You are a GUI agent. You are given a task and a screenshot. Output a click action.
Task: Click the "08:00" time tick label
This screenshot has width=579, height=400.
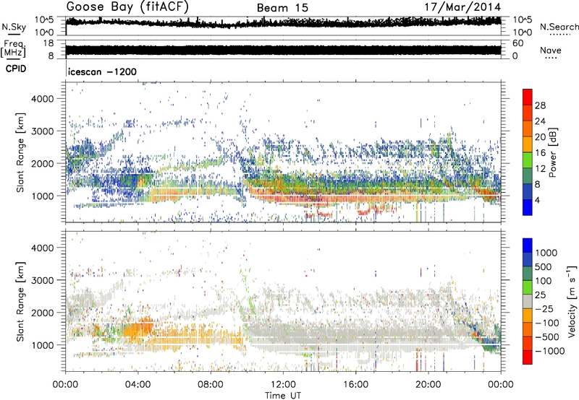point(211,385)
